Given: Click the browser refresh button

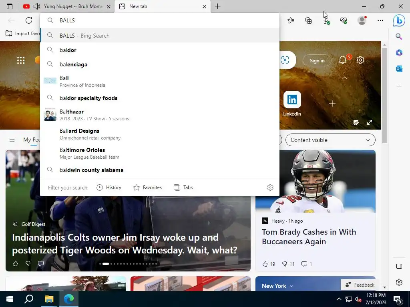Looking at the screenshot, I should coord(29,20).
